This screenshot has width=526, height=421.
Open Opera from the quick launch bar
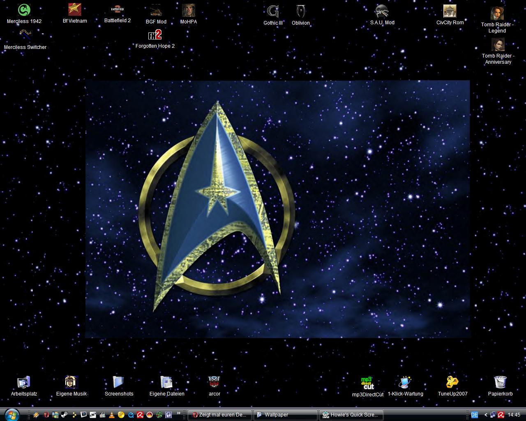[46, 415]
